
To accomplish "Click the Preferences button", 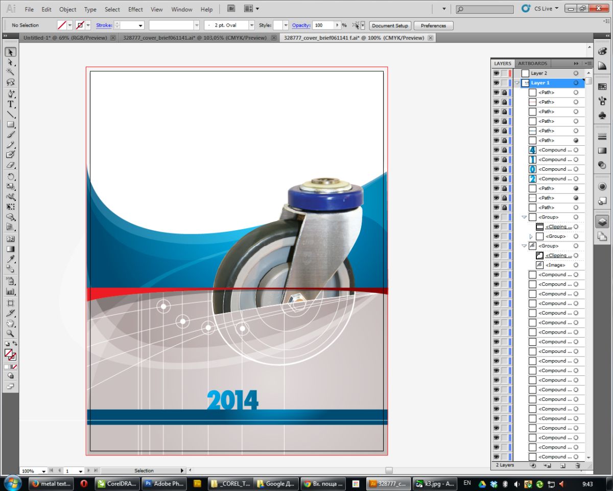I will pyautogui.click(x=433, y=26).
